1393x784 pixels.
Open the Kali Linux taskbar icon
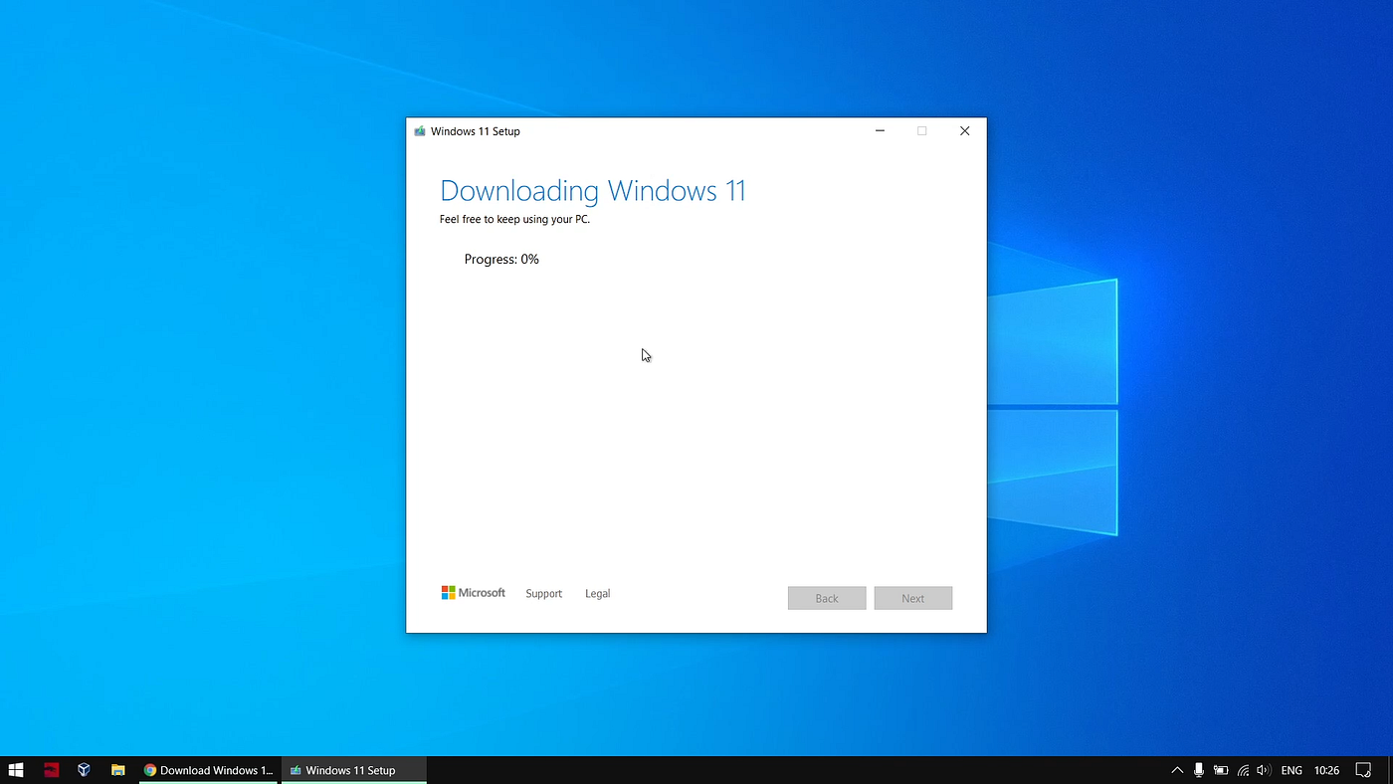point(51,769)
